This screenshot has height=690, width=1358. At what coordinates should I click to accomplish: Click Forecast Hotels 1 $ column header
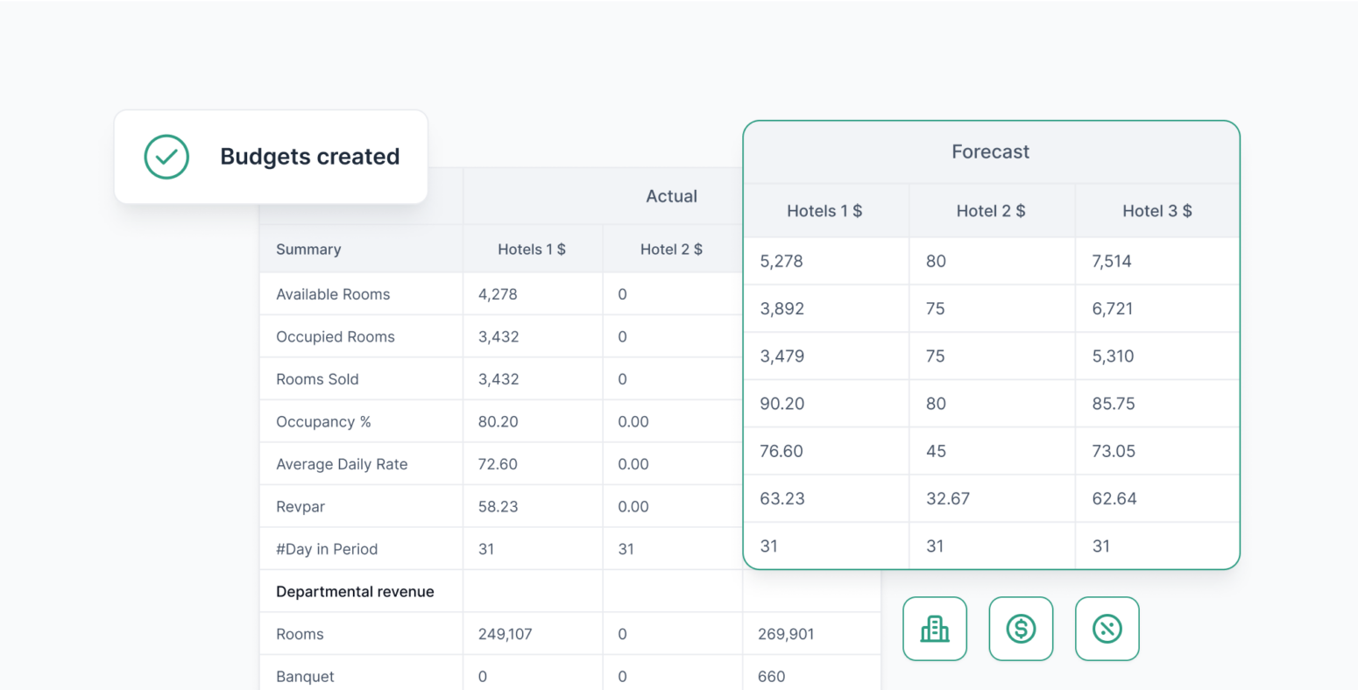pyautogui.click(x=824, y=210)
